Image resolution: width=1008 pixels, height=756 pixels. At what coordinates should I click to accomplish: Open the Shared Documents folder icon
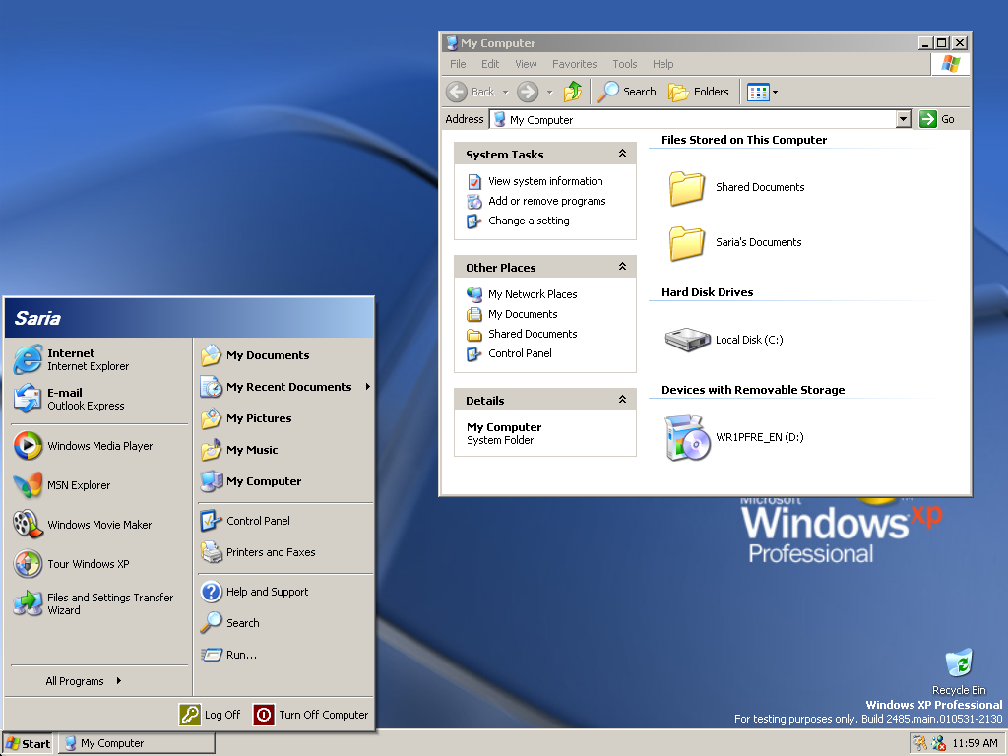coord(687,187)
